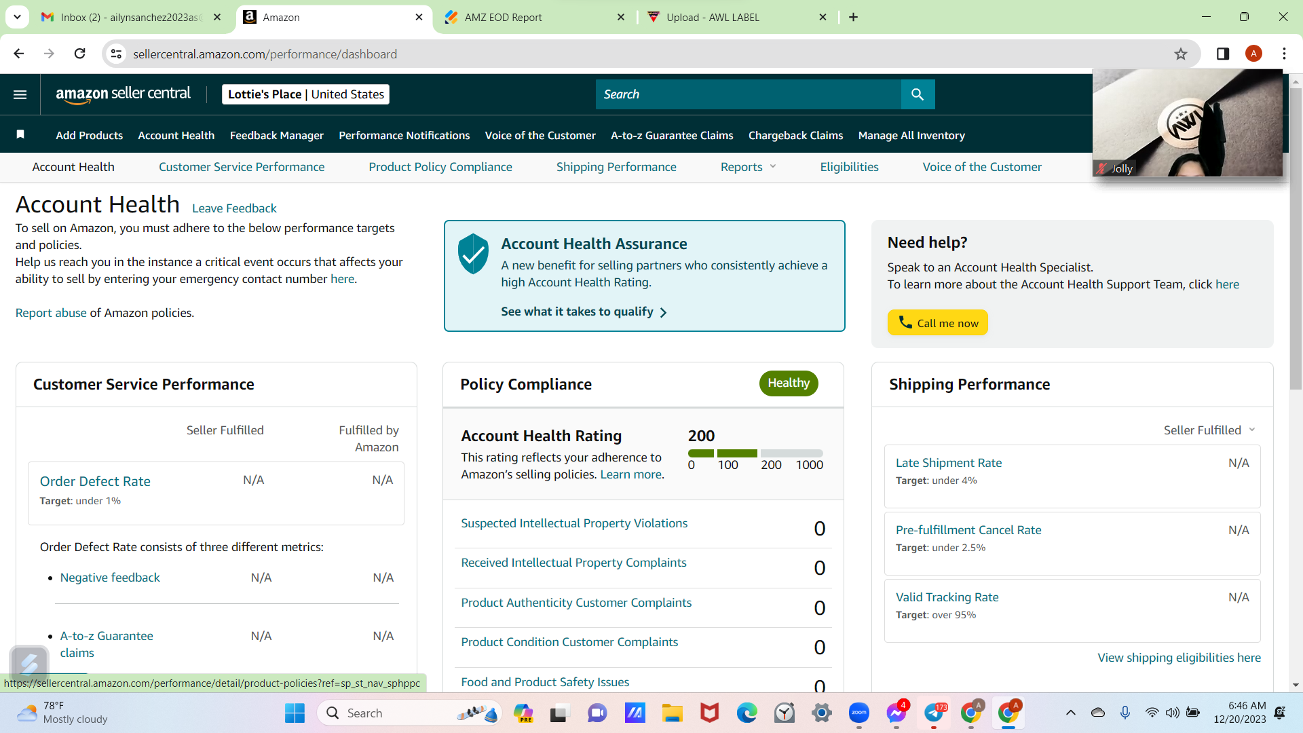Switch to the AMZ EOD Report tab
This screenshot has height=733, width=1303.
[x=535, y=18]
